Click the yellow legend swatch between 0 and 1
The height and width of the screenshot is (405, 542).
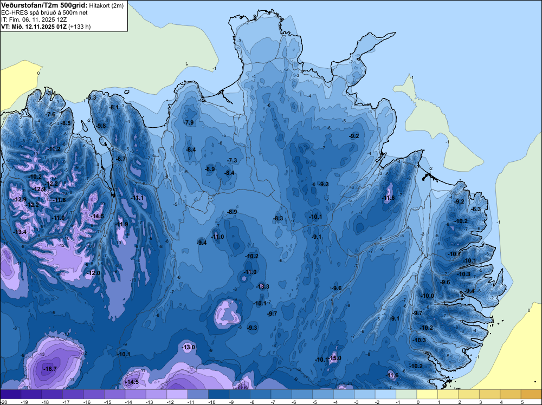pos(427,394)
